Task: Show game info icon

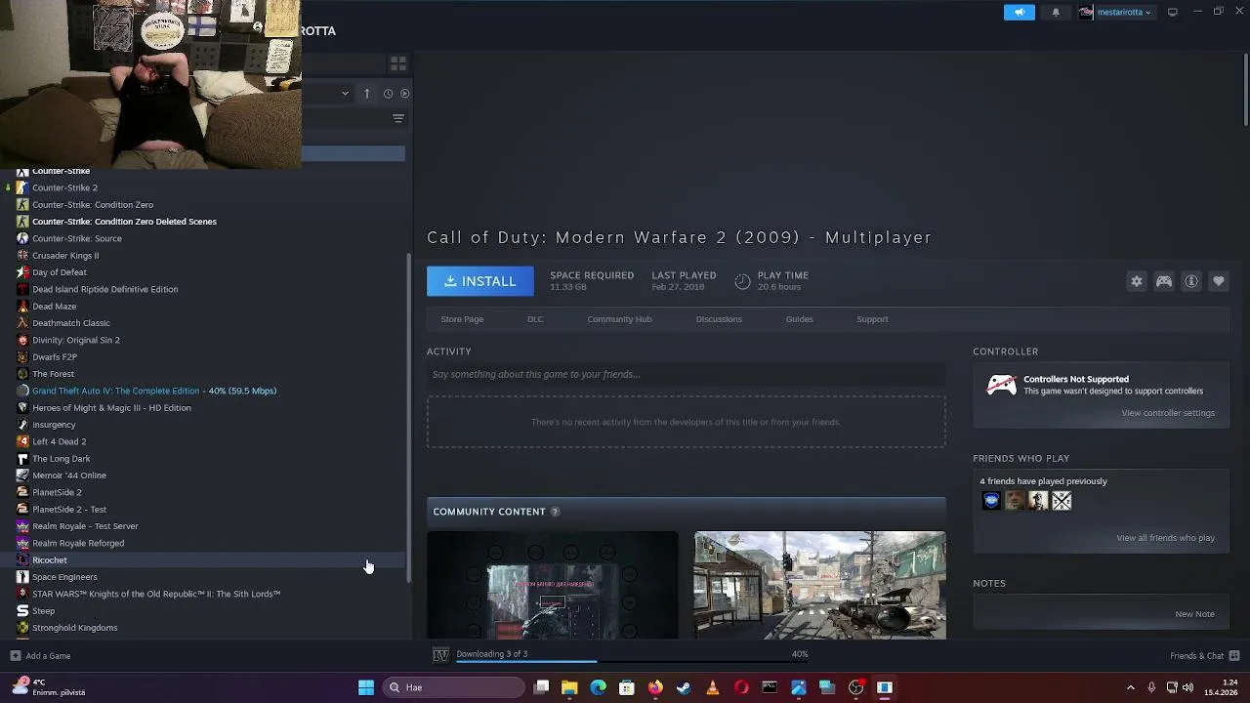Action: point(1191,281)
